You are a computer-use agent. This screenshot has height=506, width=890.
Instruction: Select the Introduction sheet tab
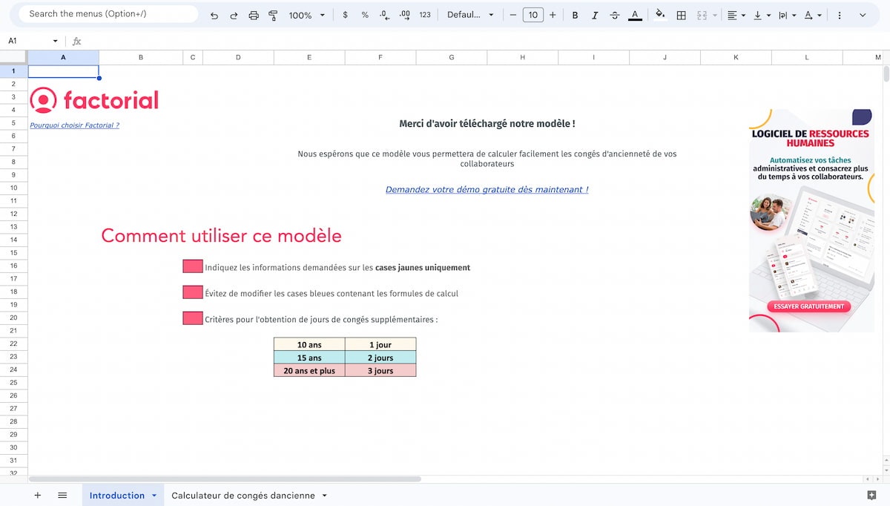[x=117, y=496]
